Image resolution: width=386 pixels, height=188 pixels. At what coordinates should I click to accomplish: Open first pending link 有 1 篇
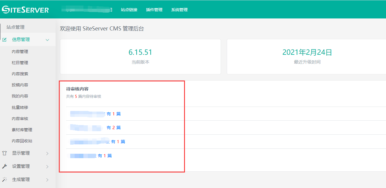pyautogui.click(x=114, y=114)
